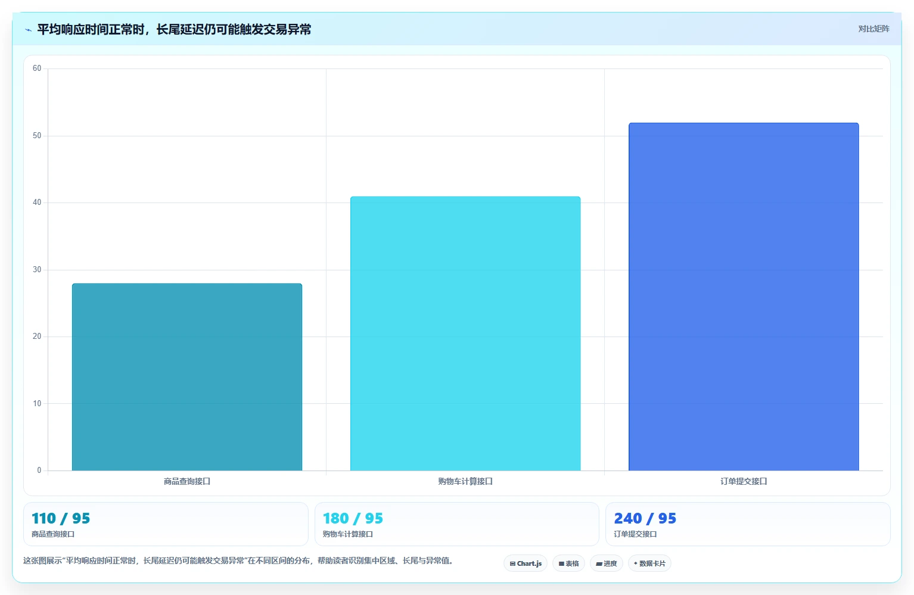Click the 240 / 95 value card
The image size is (914, 595).
(748, 524)
